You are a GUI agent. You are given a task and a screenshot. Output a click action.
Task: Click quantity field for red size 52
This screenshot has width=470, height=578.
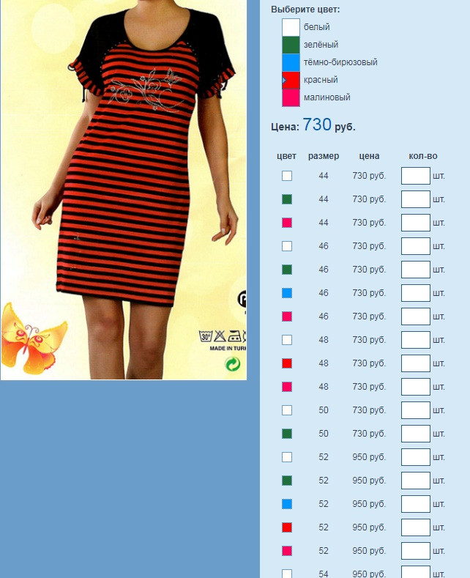click(416, 527)
